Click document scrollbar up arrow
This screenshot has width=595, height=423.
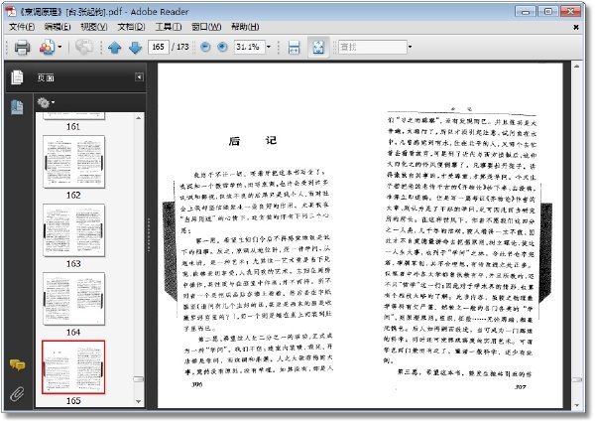tap(577, 67)
